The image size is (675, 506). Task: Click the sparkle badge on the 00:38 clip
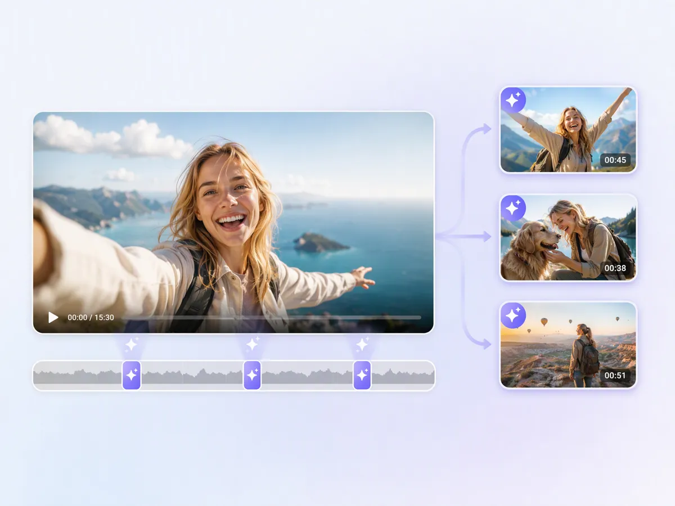[x=512, y=208]
